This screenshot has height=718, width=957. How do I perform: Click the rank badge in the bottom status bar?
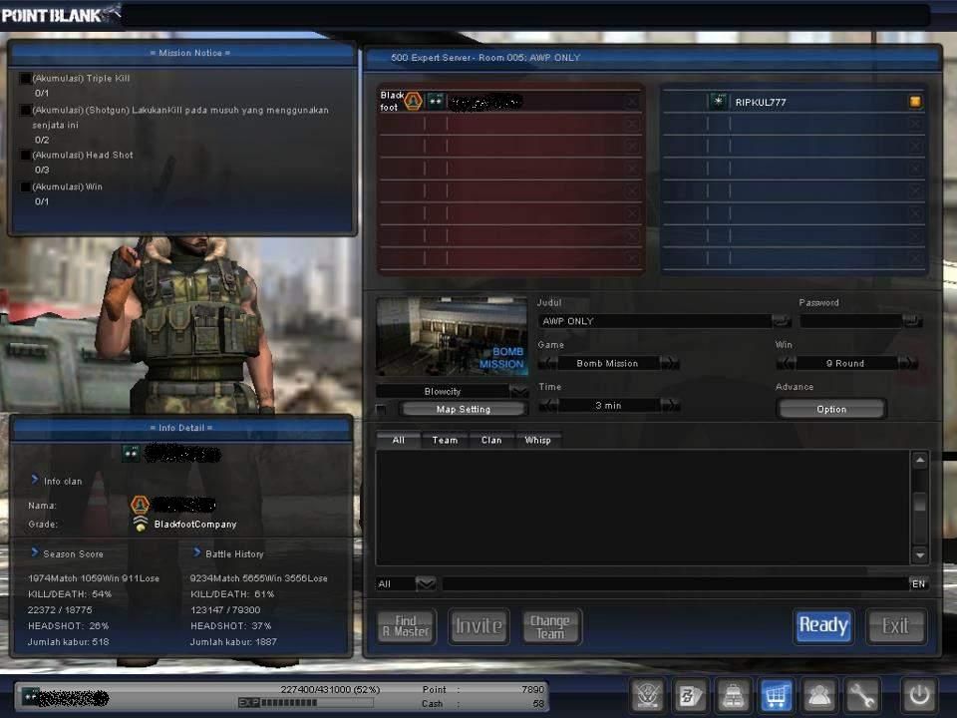point(31,696)
